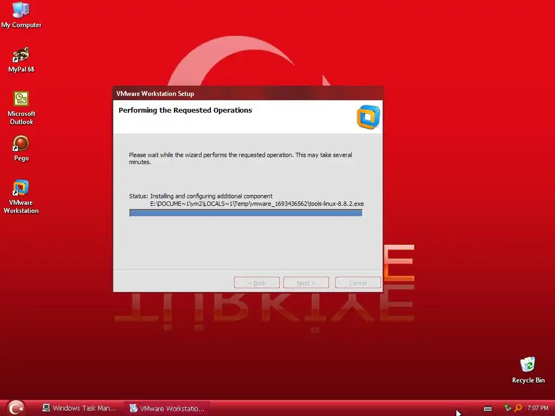The image size is (555, 416).
Task: Click the 'Please wait while the wizard' message
Action: pos(240,158)
